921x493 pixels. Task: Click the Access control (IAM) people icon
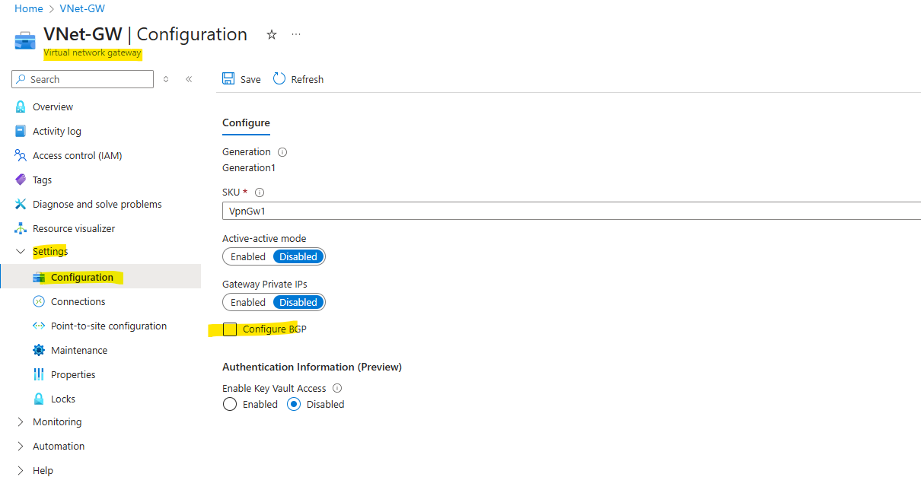coord(21,155)
